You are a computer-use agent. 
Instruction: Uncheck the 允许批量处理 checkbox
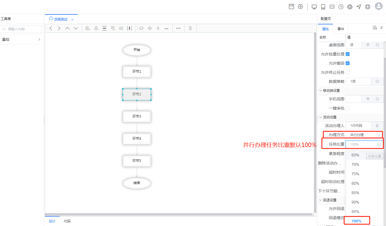coord(348,54)
